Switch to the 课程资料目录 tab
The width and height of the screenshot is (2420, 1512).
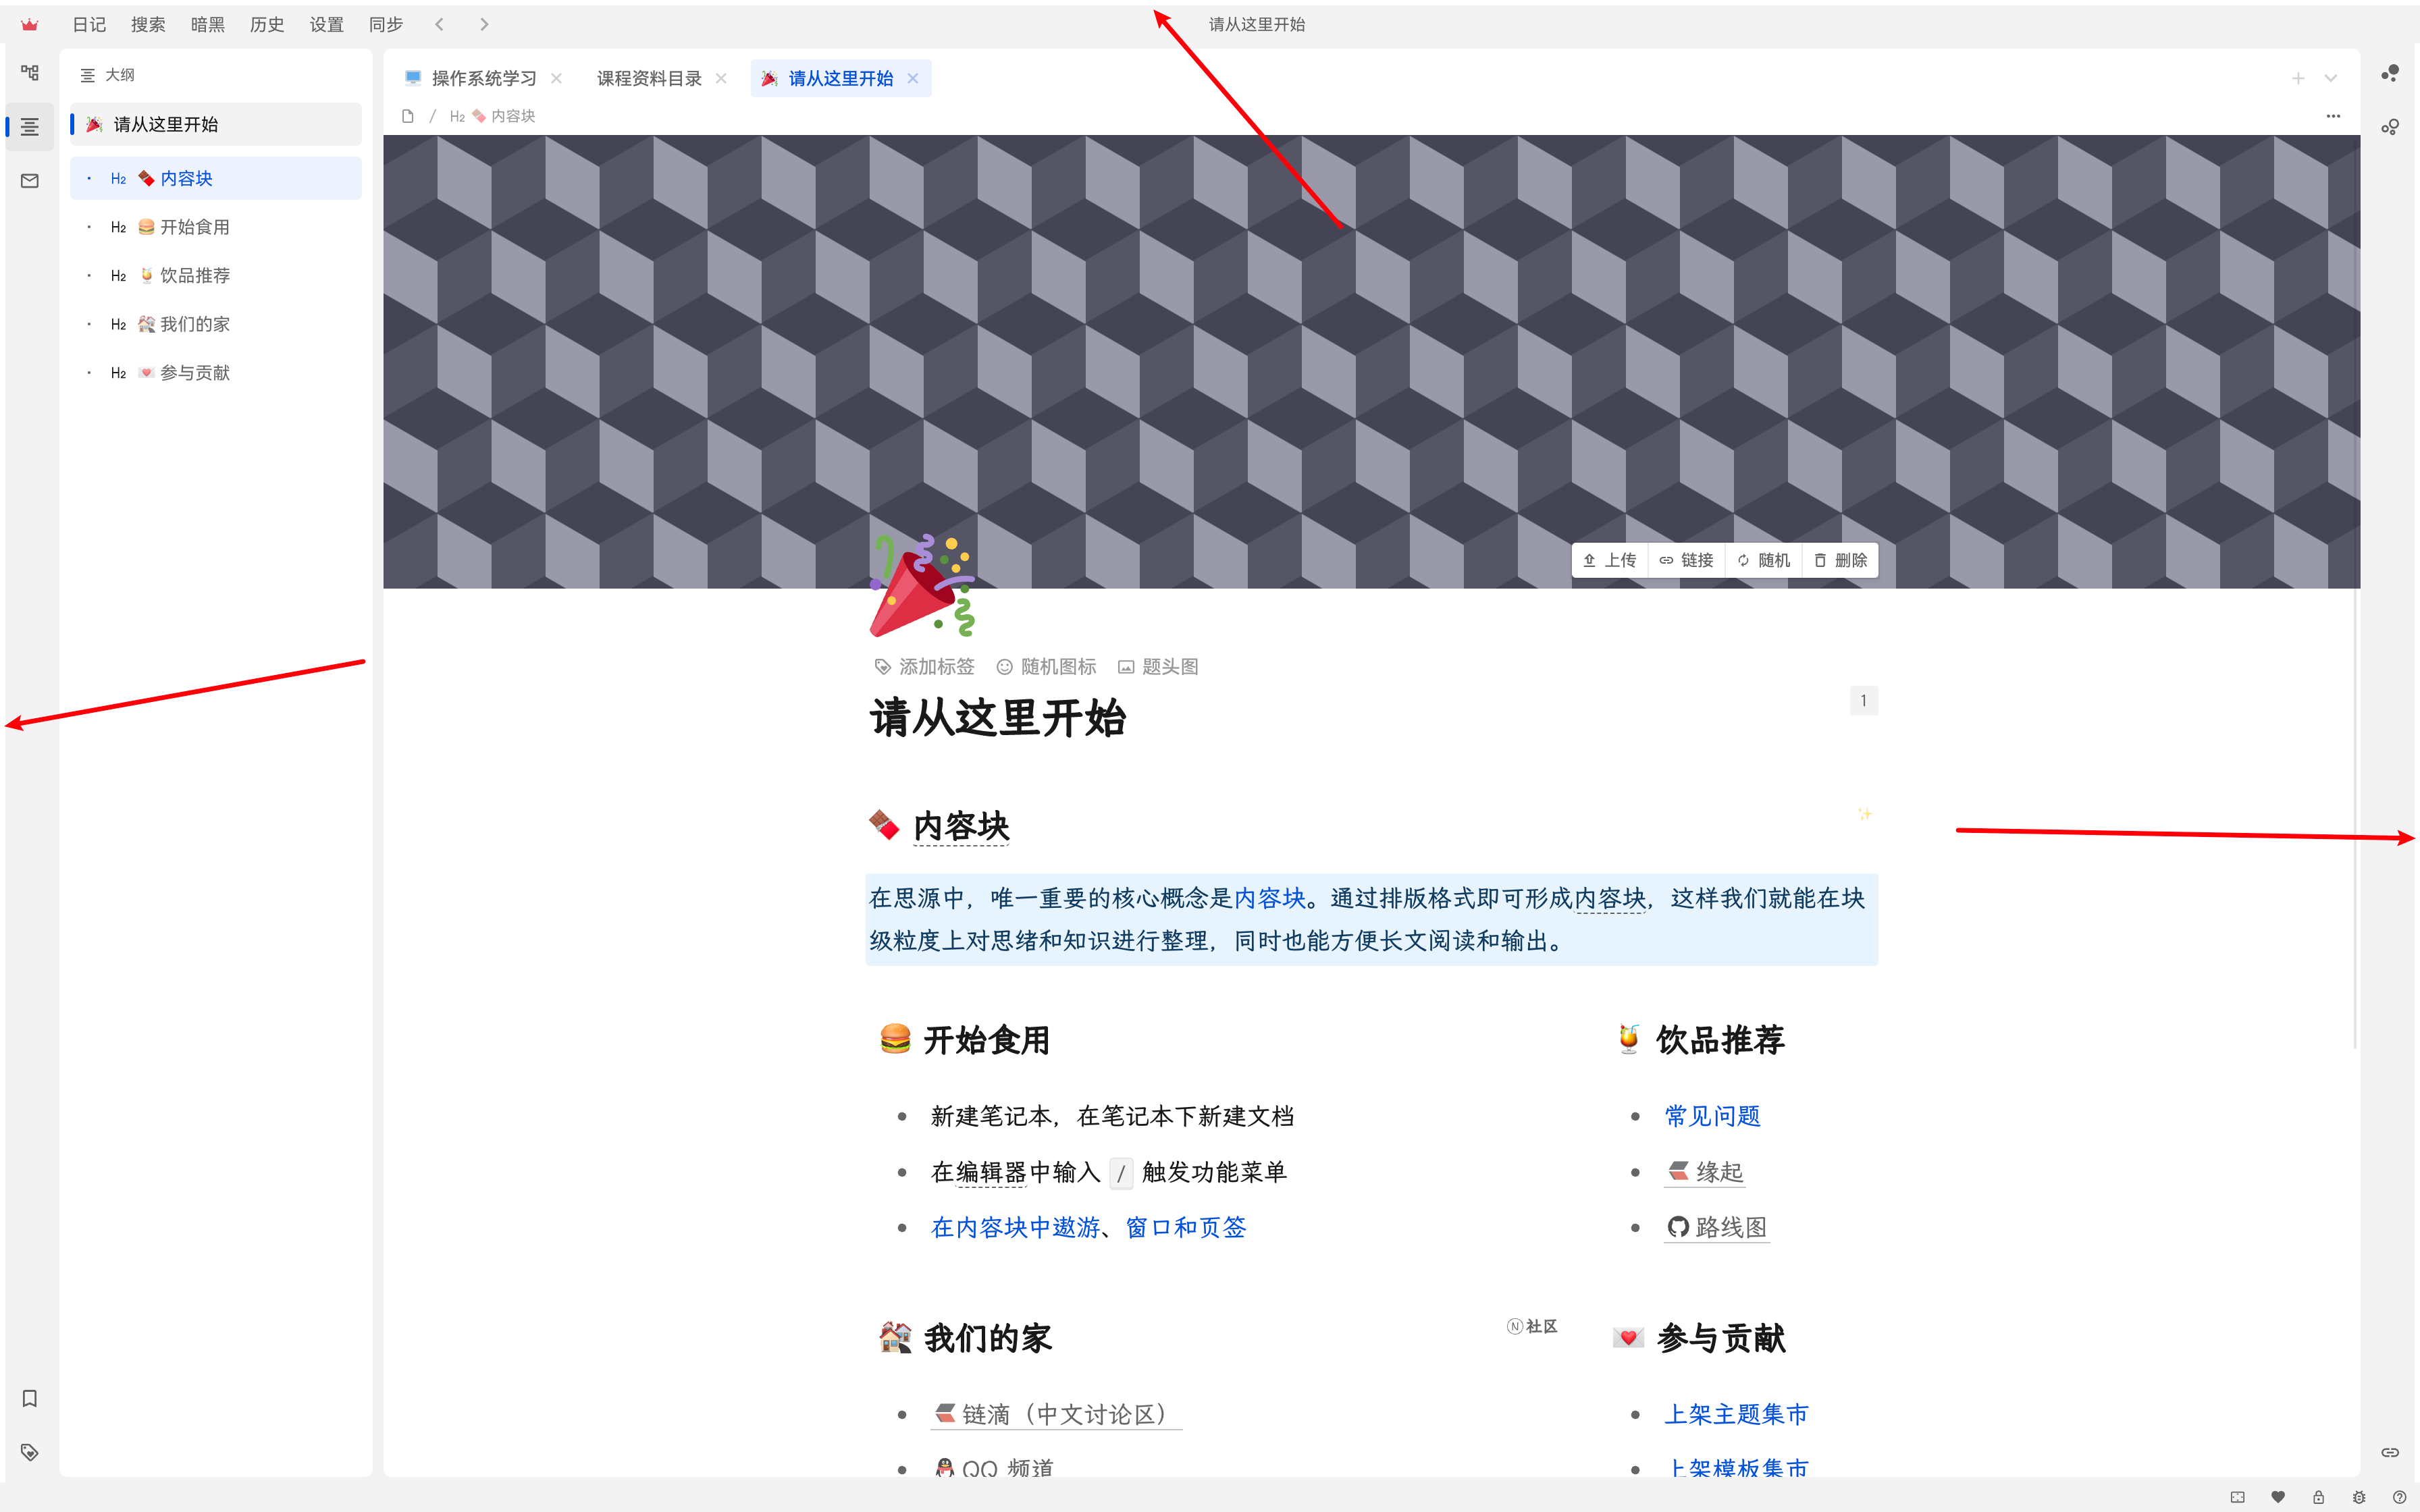point(648,78)
